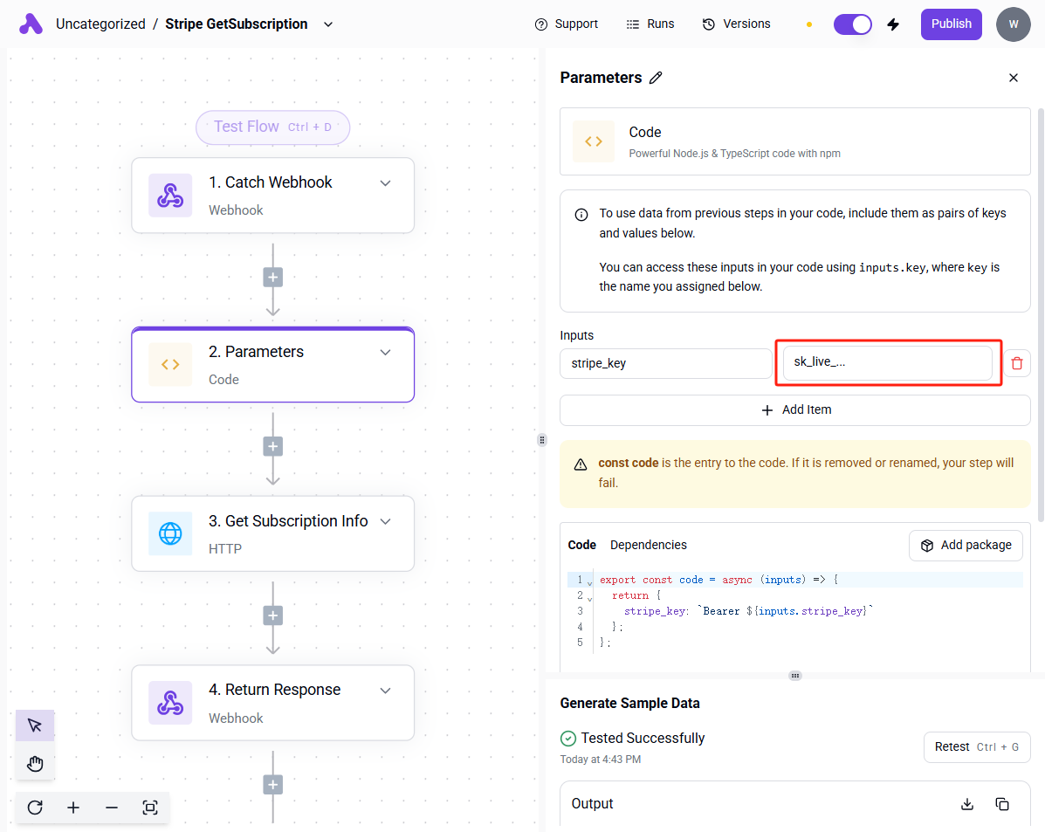Expand the Catch Webhook step chevron
1045x832 pixels.
coord(385,183)
